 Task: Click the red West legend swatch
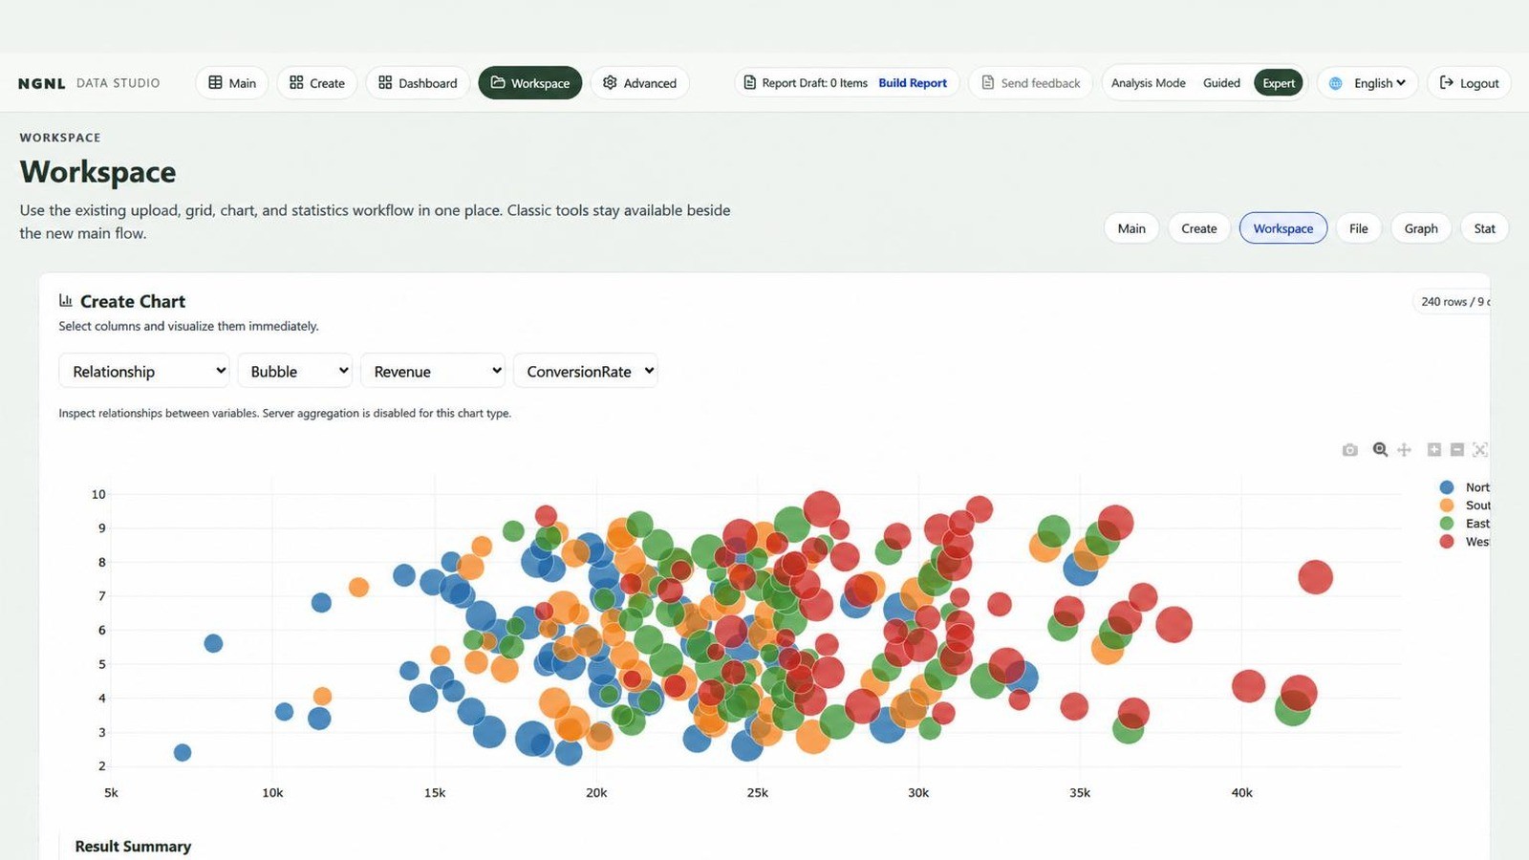click(x=1447, y=542)
